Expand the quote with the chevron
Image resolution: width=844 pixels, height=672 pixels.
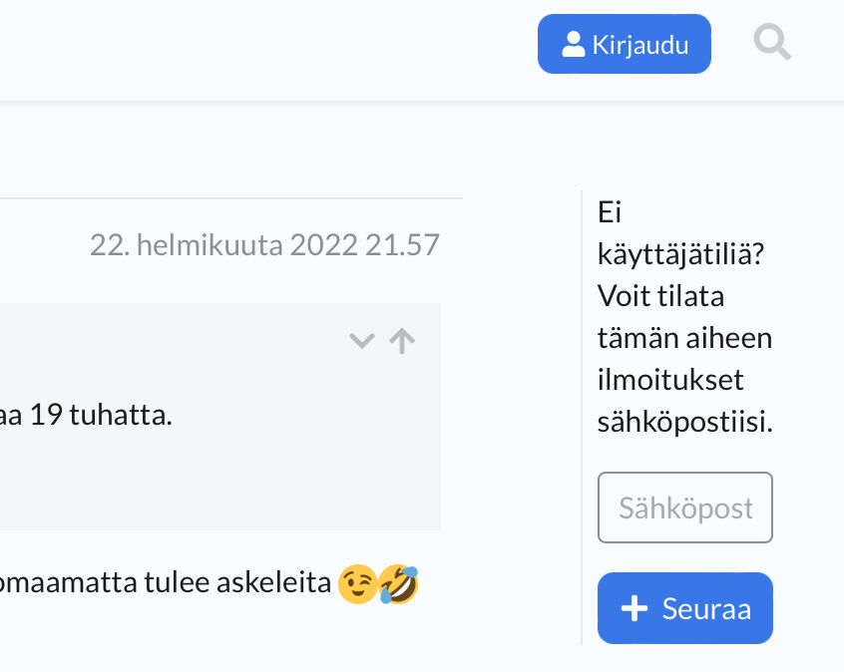click(361, 341)
